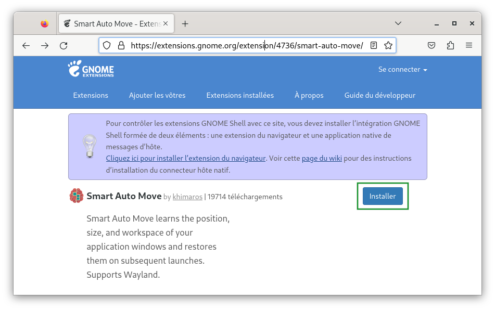Open Ajouter les vôtres page
Screen dimensions: 495x310
pyautogui.click(x=157, y=95)
